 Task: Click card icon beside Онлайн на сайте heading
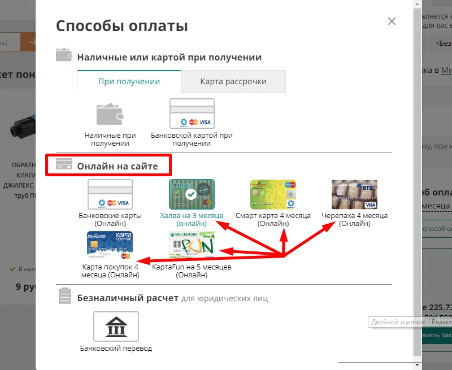(x=64, y=165)
